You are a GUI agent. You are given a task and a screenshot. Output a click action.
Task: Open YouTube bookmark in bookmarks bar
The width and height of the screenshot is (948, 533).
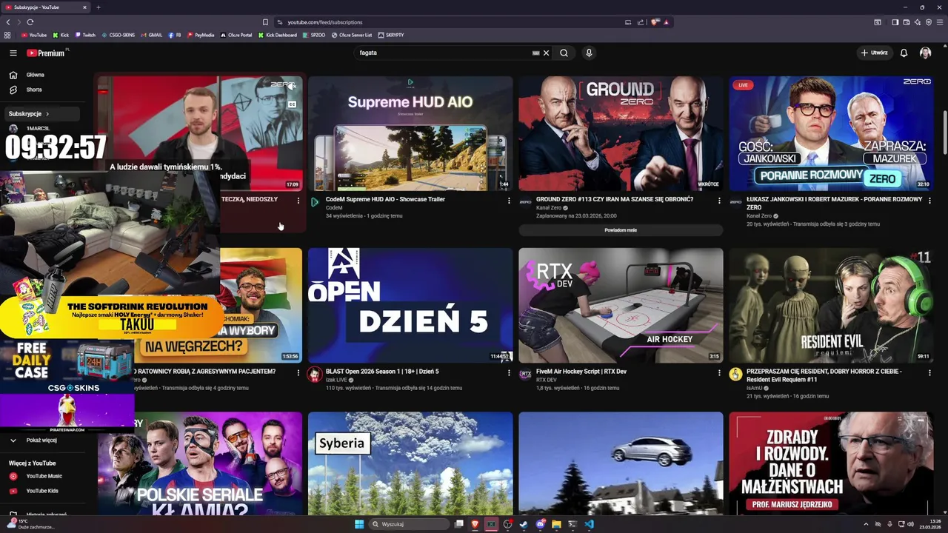coord(34,35)
